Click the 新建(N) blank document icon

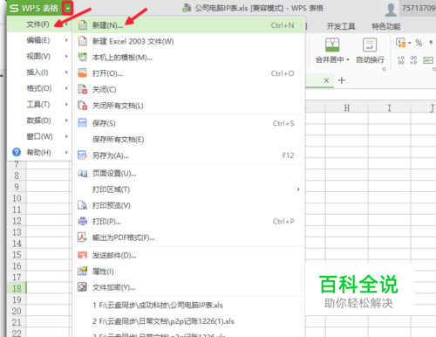click(x=83, y=25)
